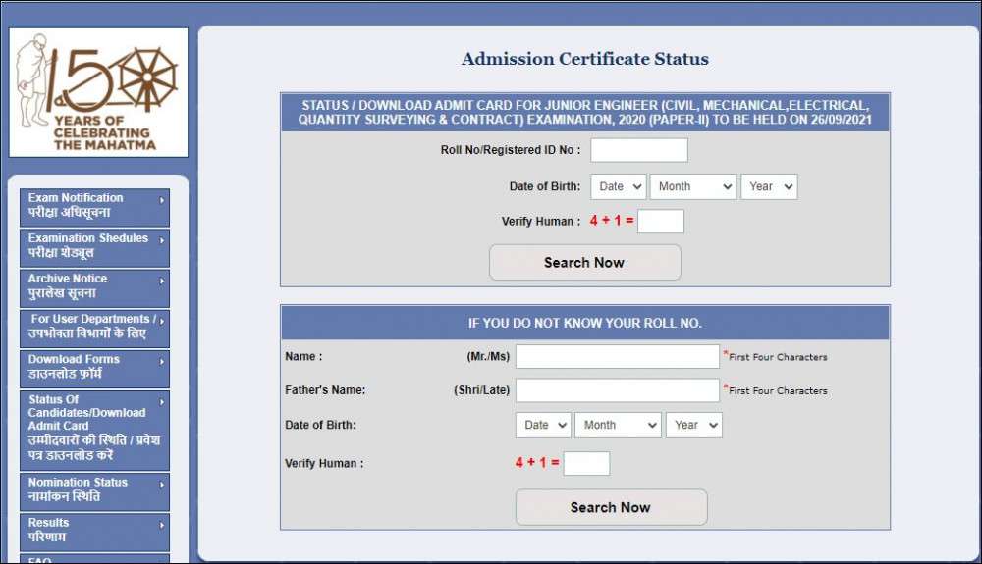The image size is (982, 564).
Task: Click the top form's Verify Human answer box
Action: (660, 222)
